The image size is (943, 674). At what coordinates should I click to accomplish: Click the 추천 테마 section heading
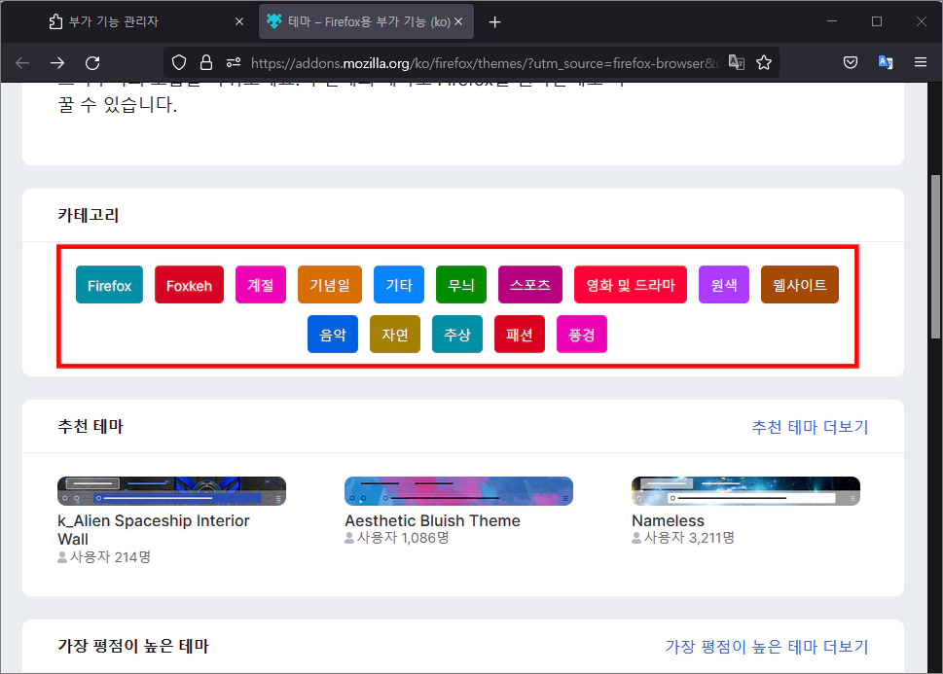pyautogui.click(x=91, y=426)
